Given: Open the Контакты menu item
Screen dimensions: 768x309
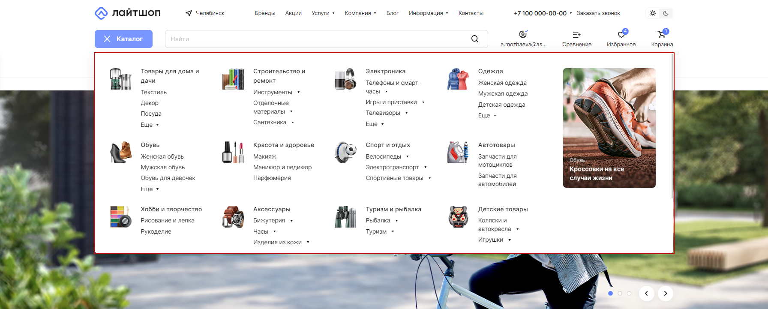Looking at the screenshot, I should tap(471, 13).
